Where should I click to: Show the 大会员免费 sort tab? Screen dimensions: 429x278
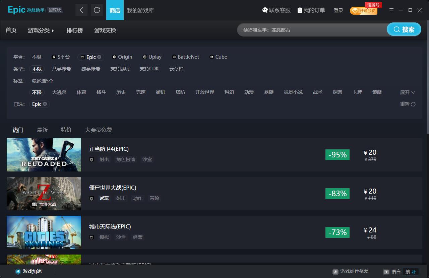[99, 130]
